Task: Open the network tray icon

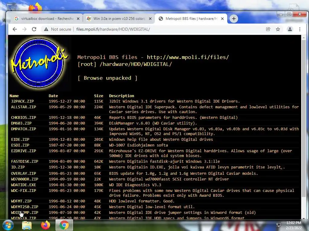Action: click(x=279, y=225)
